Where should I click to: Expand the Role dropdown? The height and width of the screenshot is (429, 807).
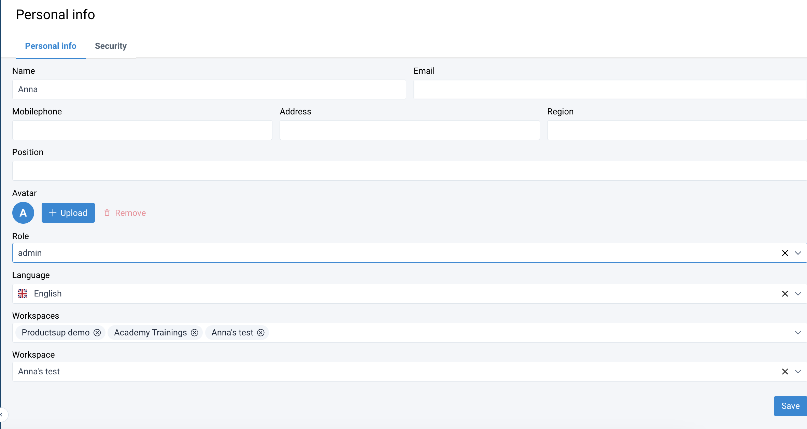798,253
